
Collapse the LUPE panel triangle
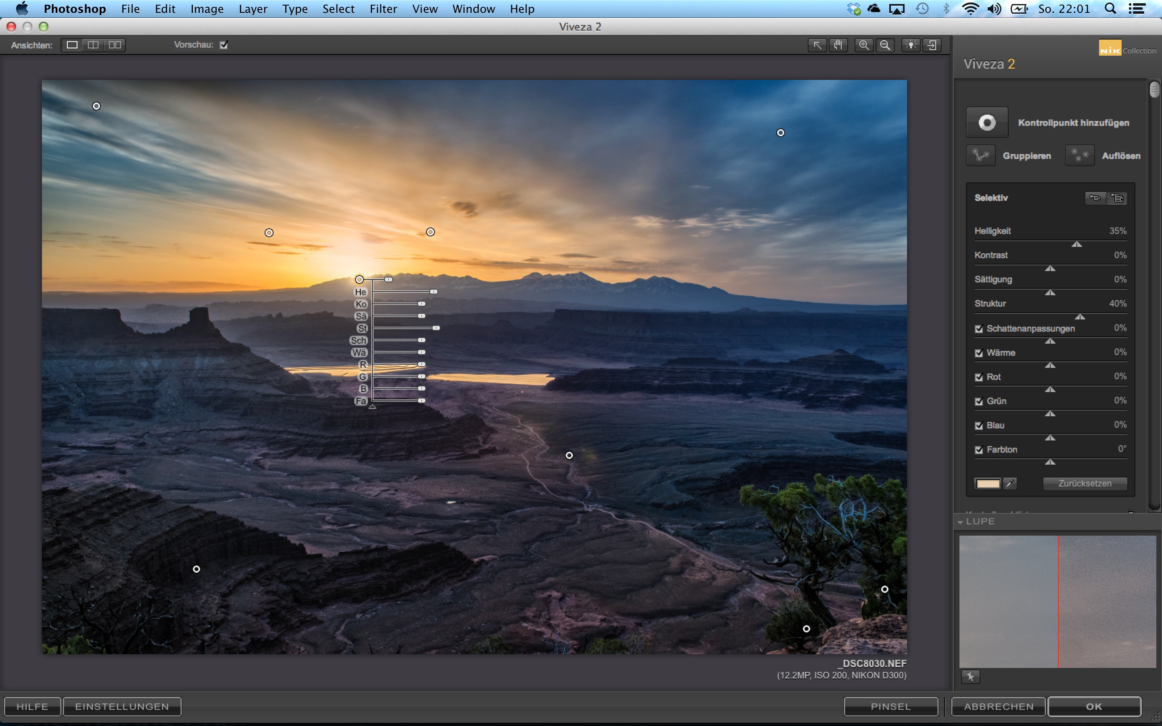(960, 522)
